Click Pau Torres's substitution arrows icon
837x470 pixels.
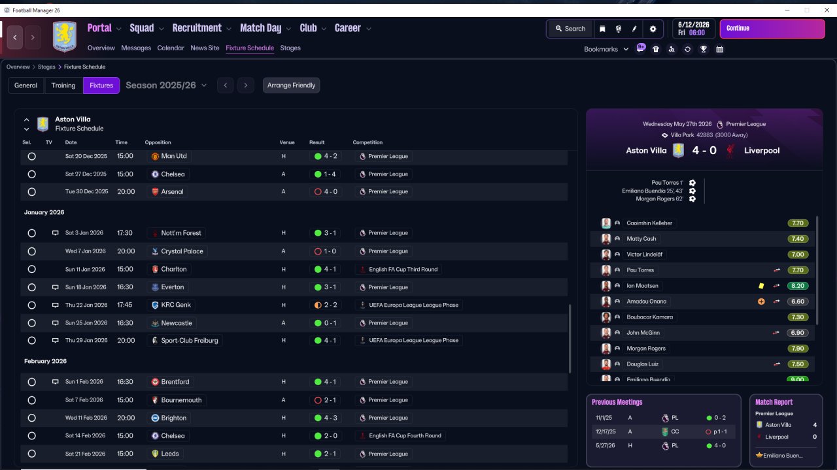pos(777,270)
